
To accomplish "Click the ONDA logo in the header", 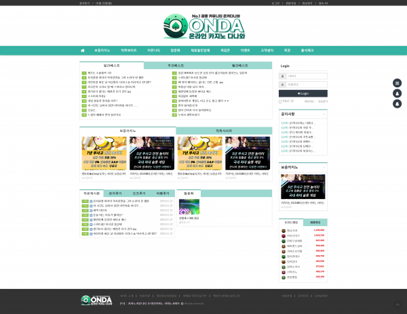I will tap(203, 27).
